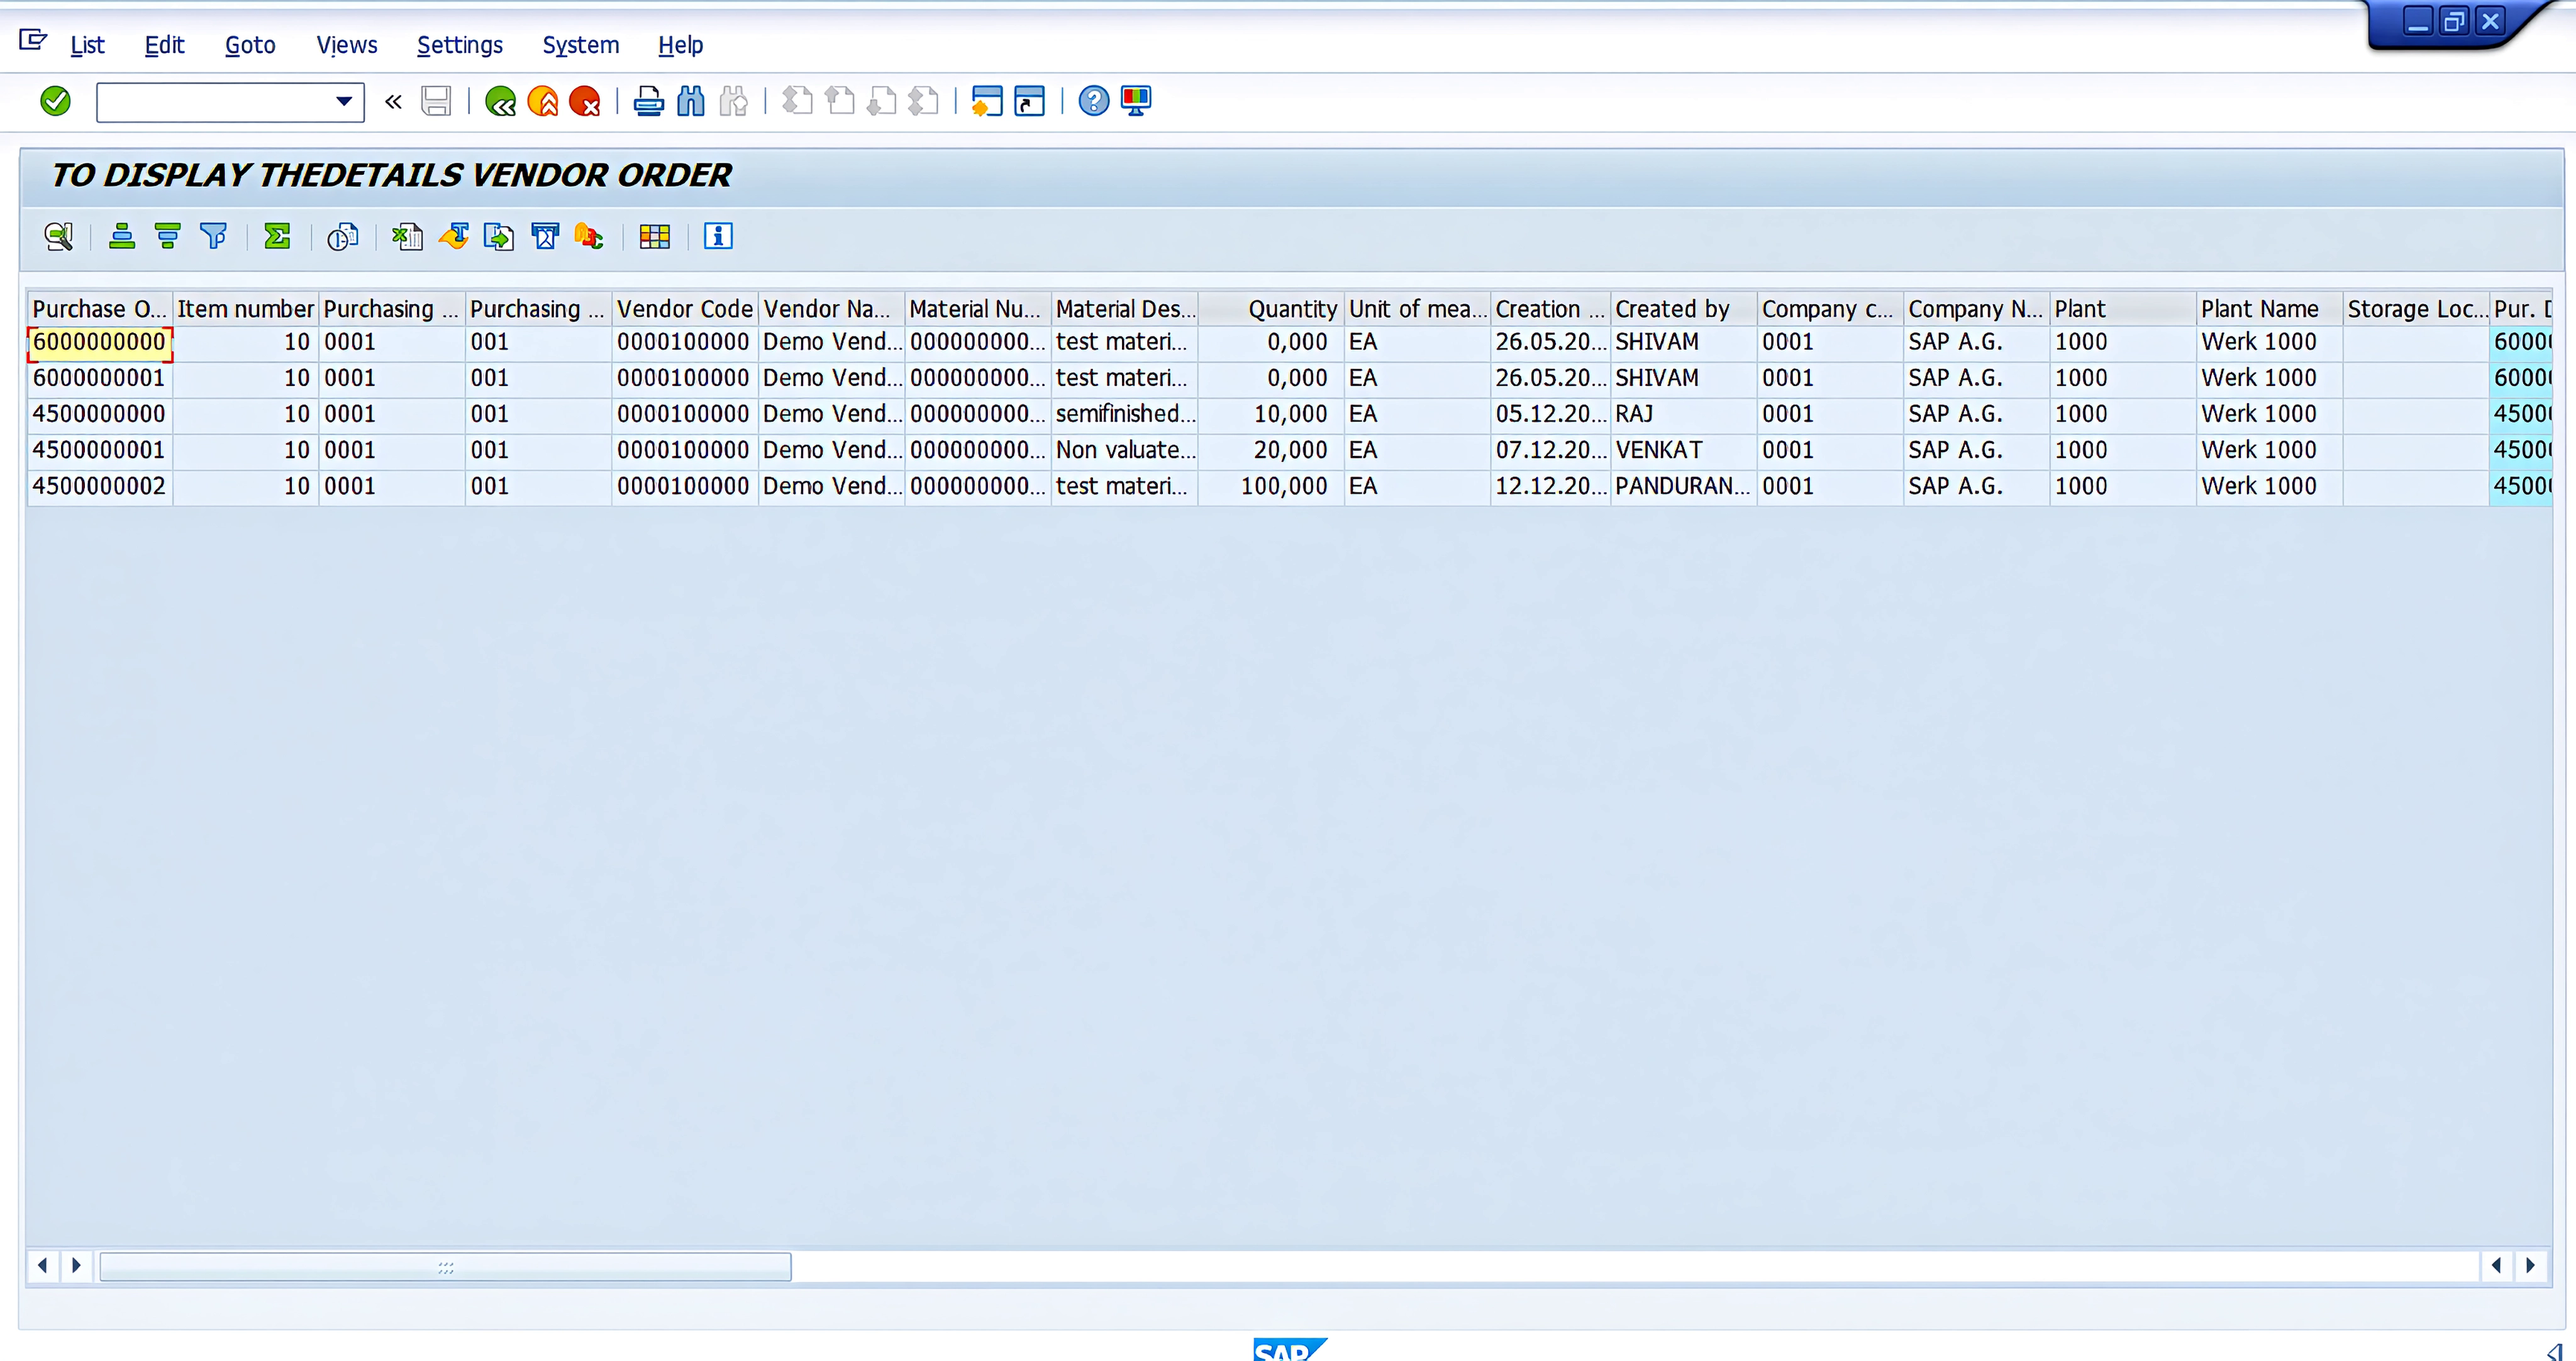Click the orange Exit icon

click(543, 101)
